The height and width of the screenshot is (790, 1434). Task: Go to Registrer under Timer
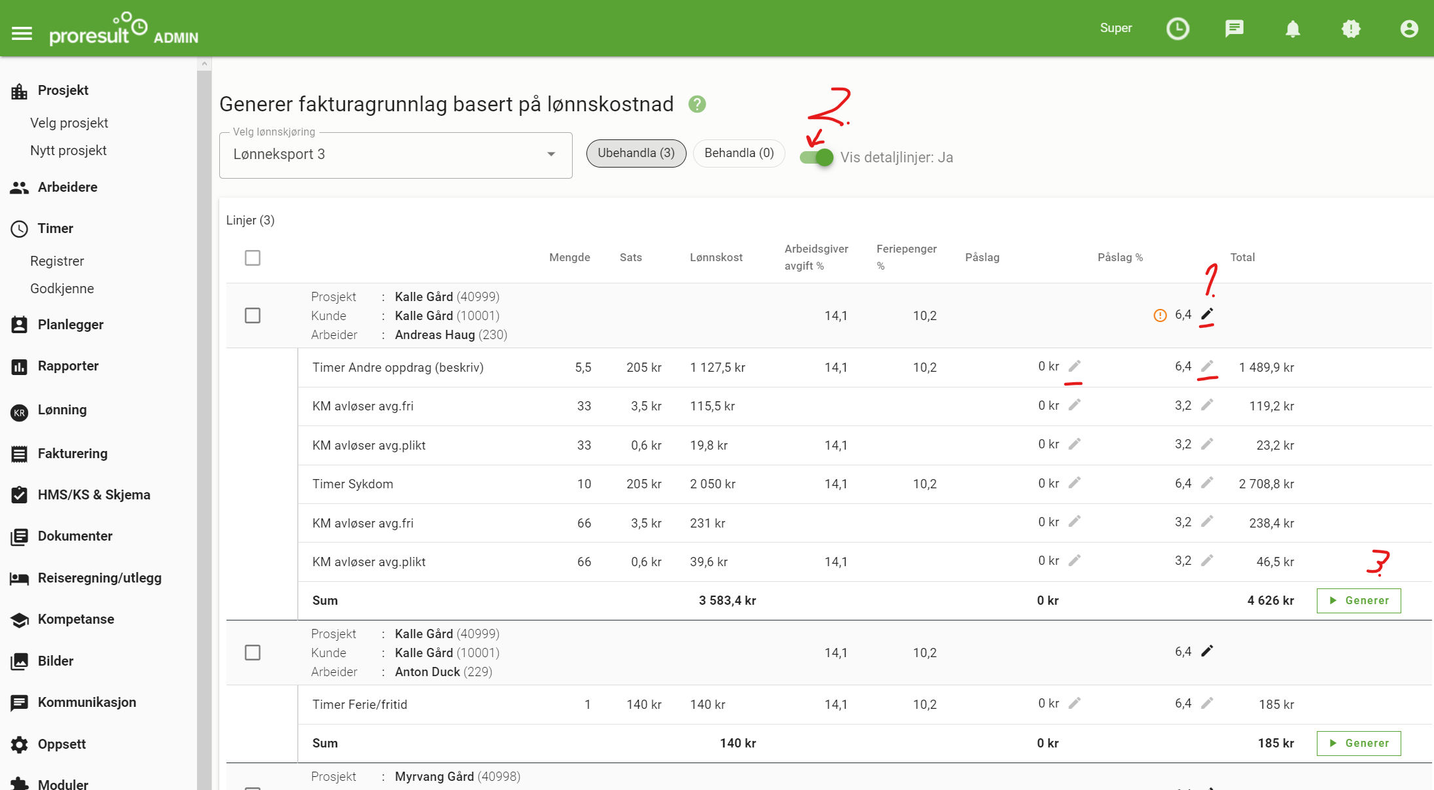[x=57, y=261]
